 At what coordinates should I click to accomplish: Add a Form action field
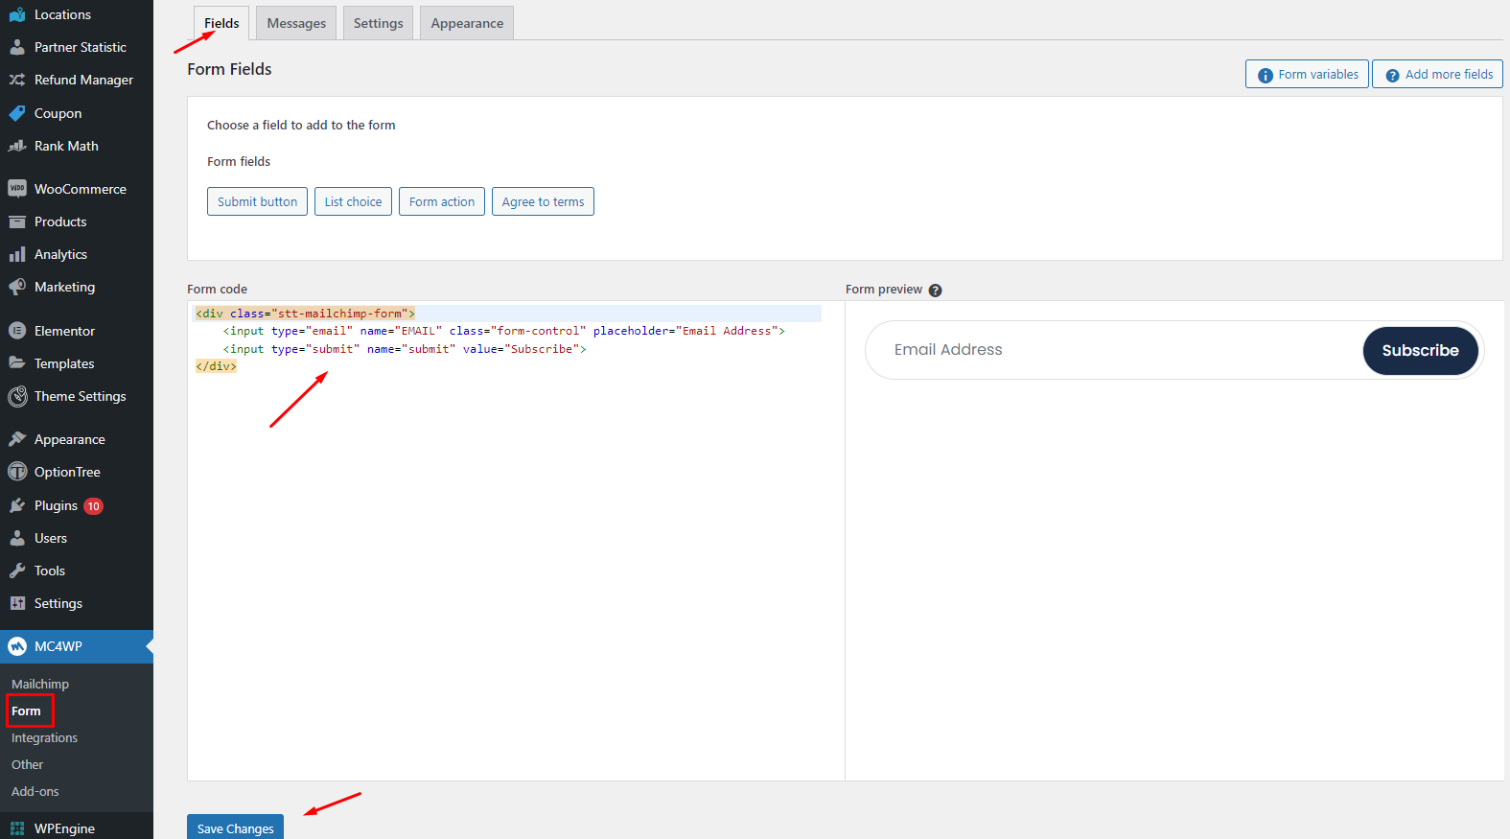(x=442, y=201)
